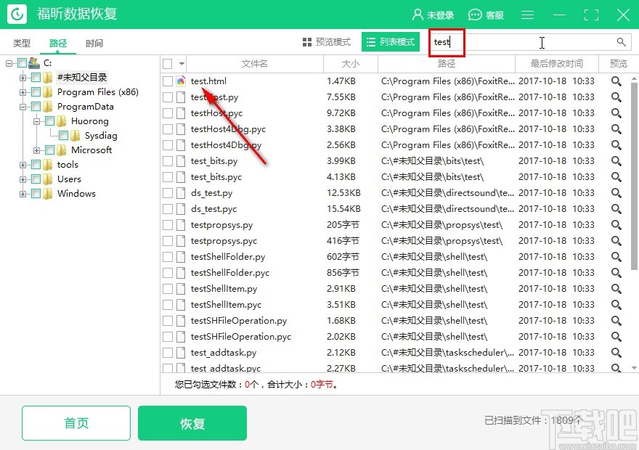Preview ds_test.py using its magnifier icon
The width and height of the screenshot is (639, 450).
click(616, 193)
